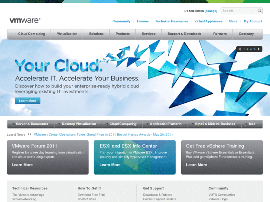
Task: Open Solutions menu item
Action: point(96,34)
